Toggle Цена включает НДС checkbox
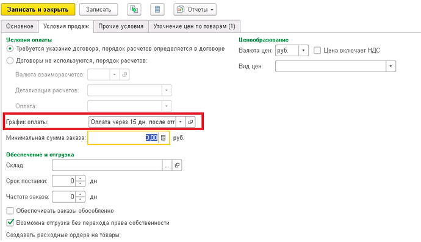The height and width of the screenshot is (242, 421). coord(317,50)
